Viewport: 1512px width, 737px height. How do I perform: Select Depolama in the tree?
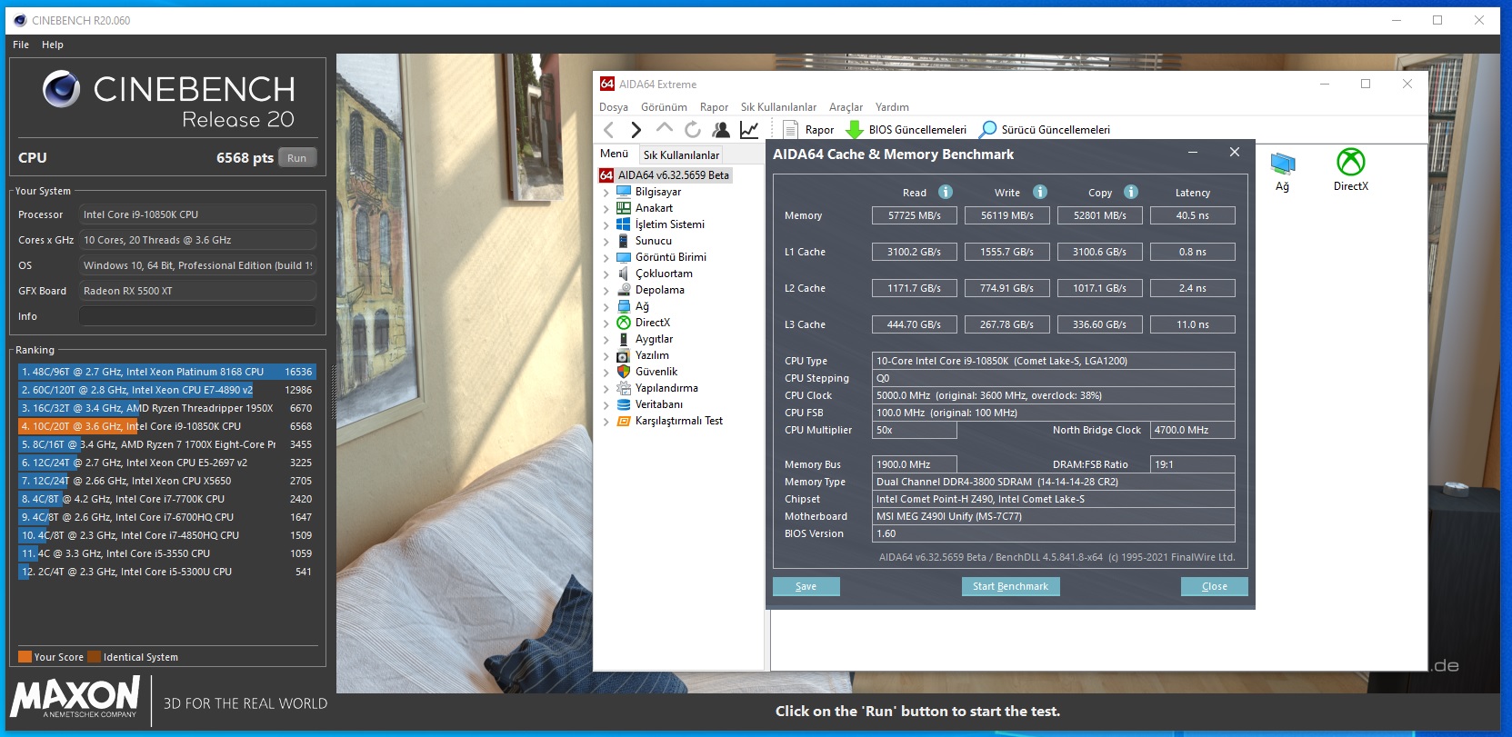point(659,290)
